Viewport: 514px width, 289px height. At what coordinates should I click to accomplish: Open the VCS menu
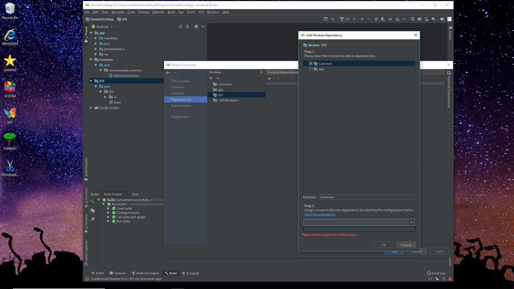pos(201,12)
